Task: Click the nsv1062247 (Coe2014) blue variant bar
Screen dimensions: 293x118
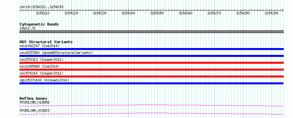Action: tap(151, 49)
